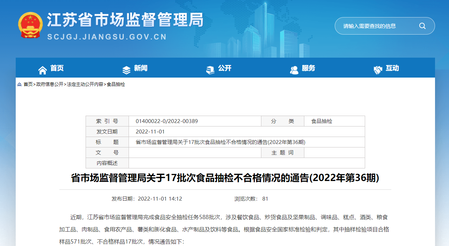Image resolution: width=449 pixels, height=246 pixels.
Task: Click the 江苏省市场监督管理局 site title
Action: 125,20
